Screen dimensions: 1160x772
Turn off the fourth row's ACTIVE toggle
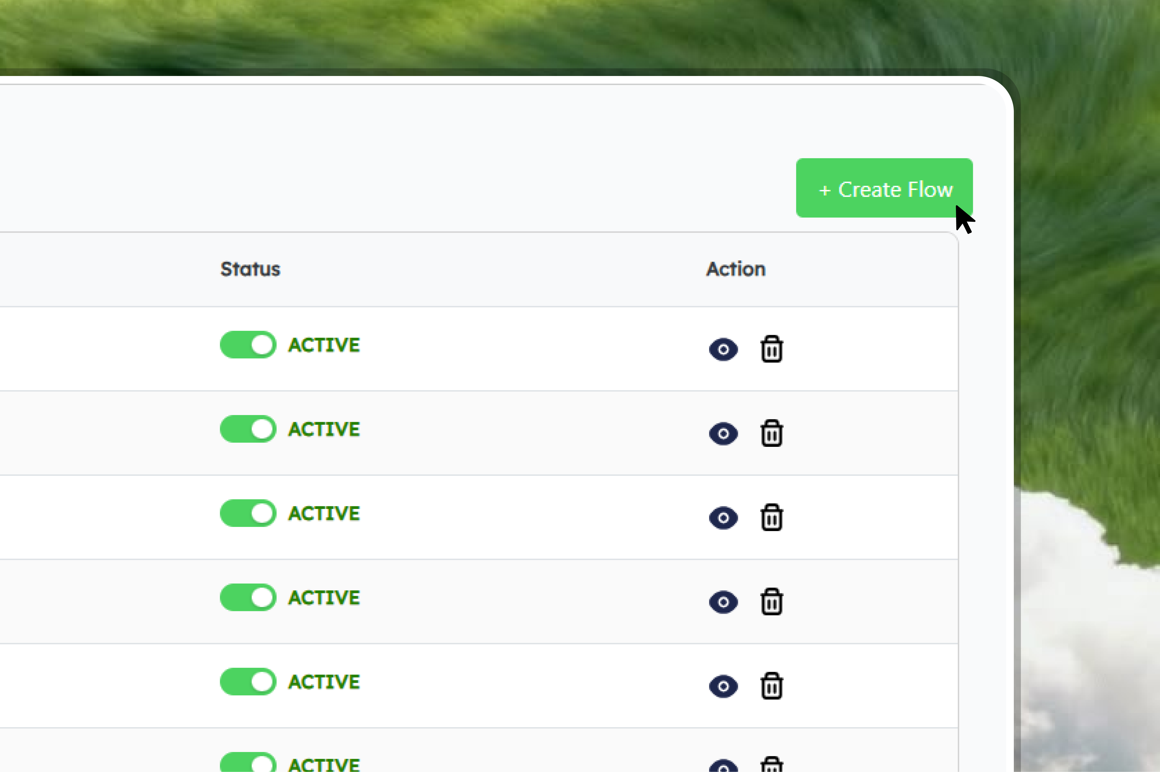248,597
